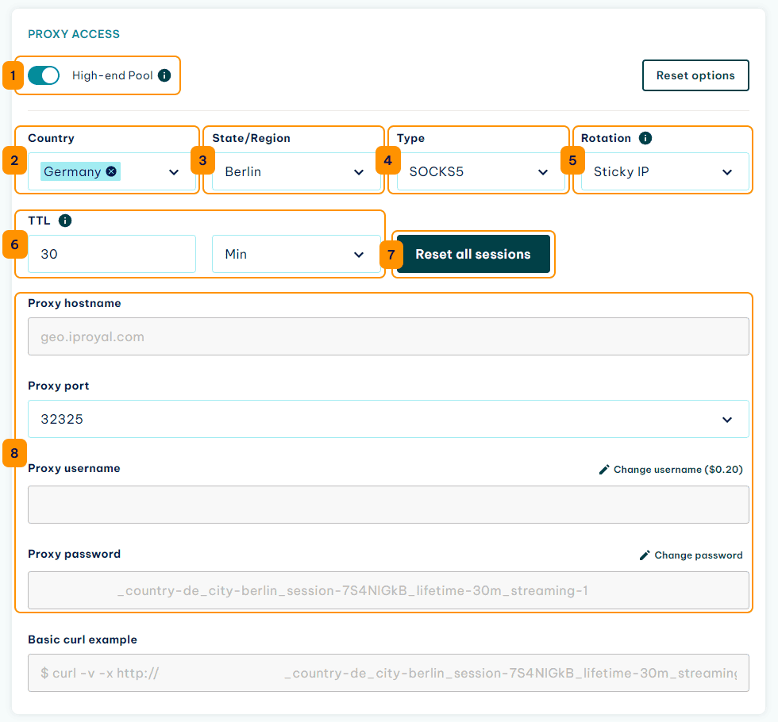Click the Reset all sessions button

473,254
